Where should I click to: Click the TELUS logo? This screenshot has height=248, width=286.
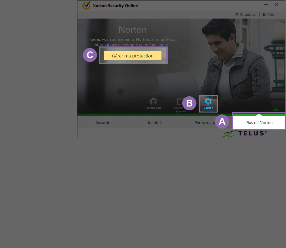244,133
